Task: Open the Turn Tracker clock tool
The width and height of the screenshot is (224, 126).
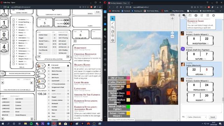Action: point(113,31)
